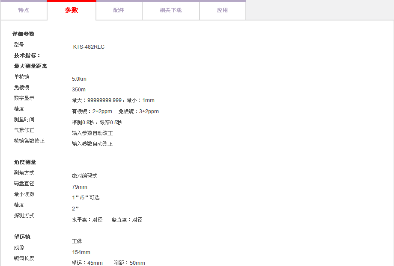Click the 角度测量 section heading
This screenshot has height=266, width=394.
[25, 162]
